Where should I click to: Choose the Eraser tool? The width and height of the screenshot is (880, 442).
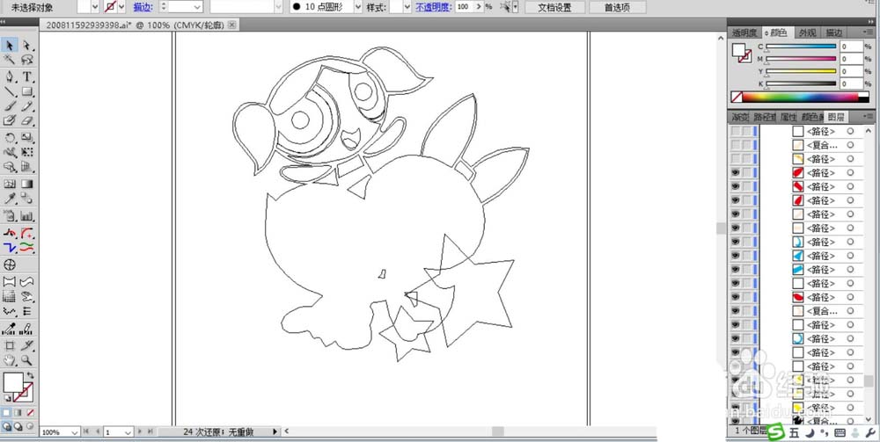(27, 120)
